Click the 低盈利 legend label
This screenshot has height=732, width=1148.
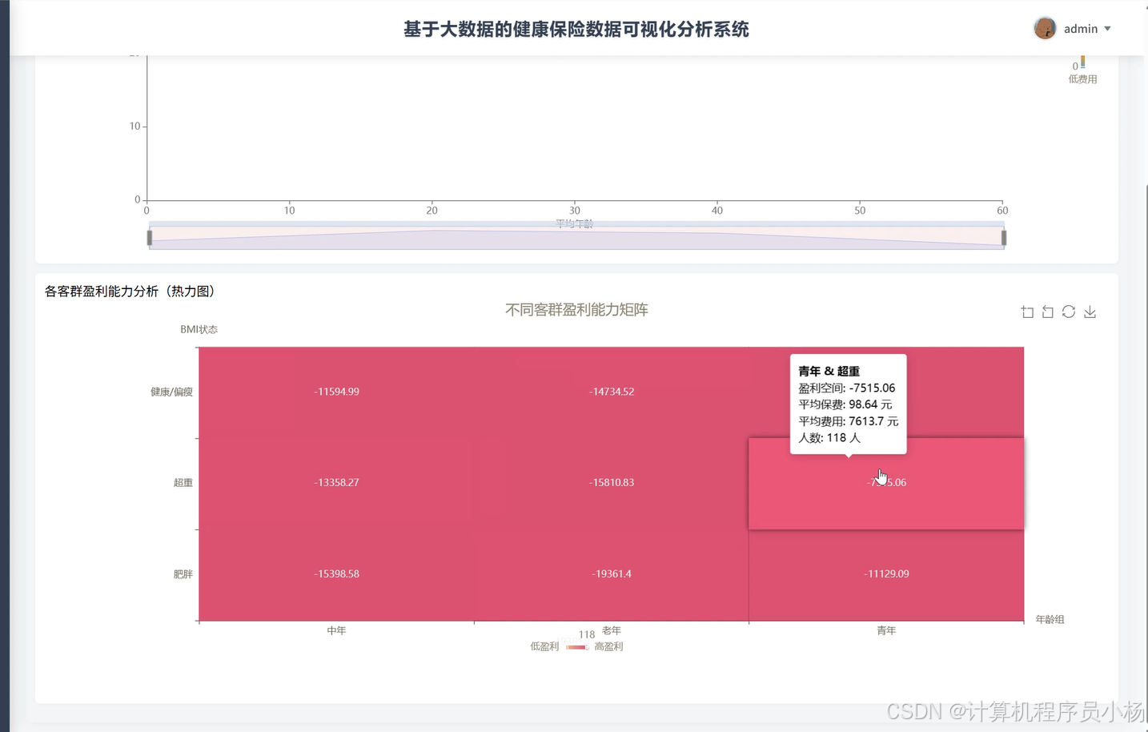tap(544, 646)
